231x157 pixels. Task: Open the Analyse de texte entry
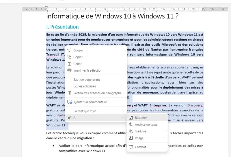pyautogui.click(x=147, y=124)
